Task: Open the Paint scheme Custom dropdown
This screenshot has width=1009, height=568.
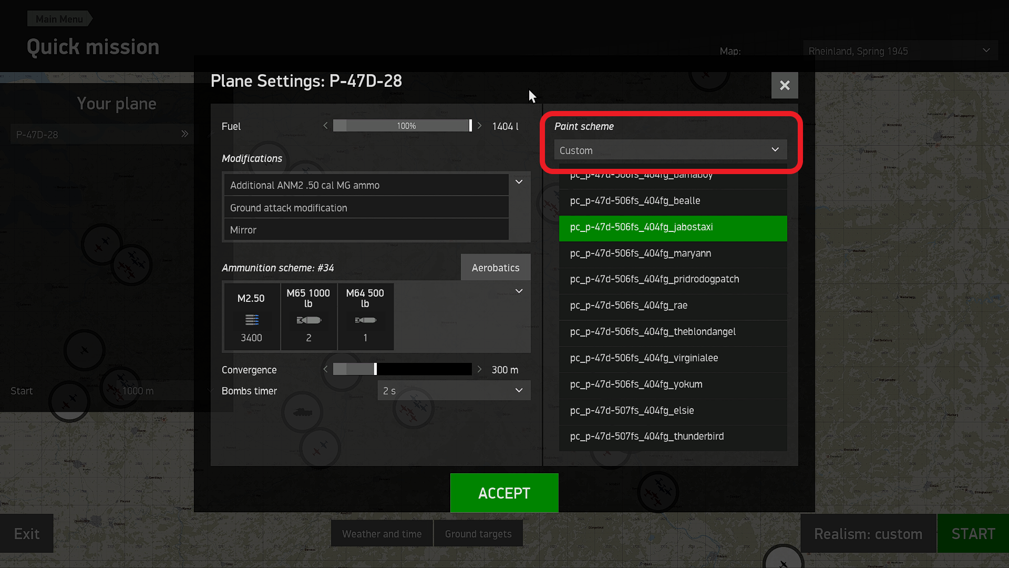Action: click(670, 150)
